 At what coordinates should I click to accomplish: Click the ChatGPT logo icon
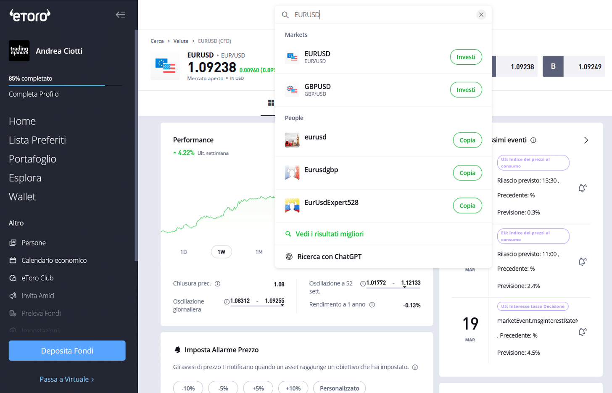point(289,256)
